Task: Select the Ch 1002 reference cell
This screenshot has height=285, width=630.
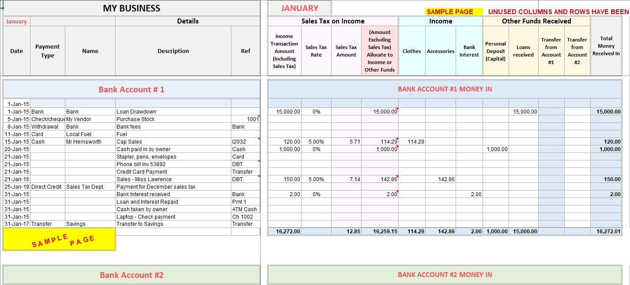Action: (245, 217)
